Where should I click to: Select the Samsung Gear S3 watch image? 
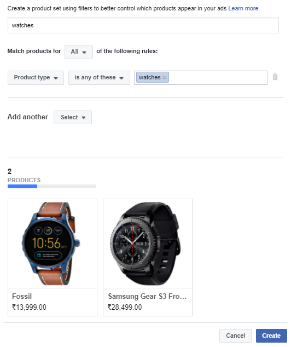[148, 244]
